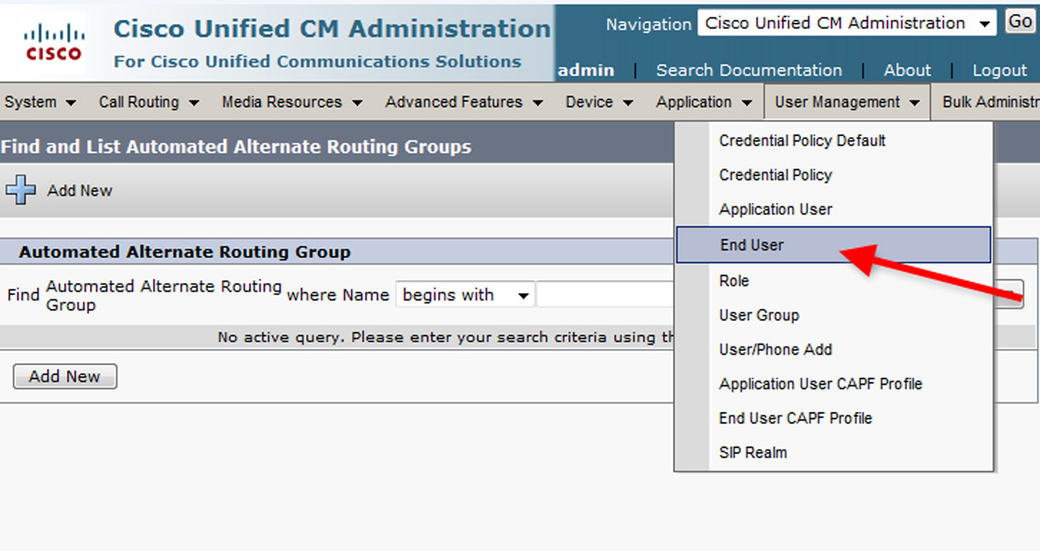
Task: Select SIP Realm menu entry
Action: [x=752, y=453]
